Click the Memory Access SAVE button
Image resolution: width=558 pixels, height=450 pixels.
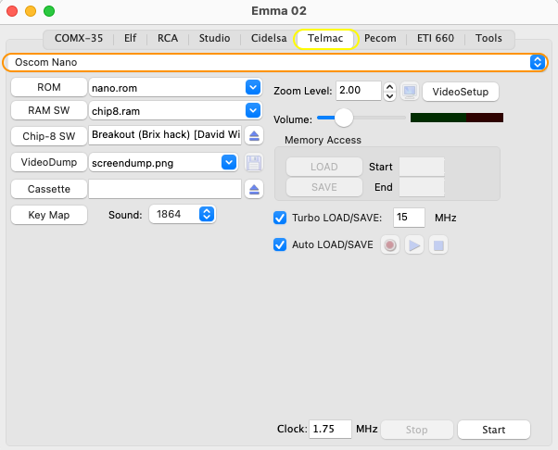click(324, 187)
